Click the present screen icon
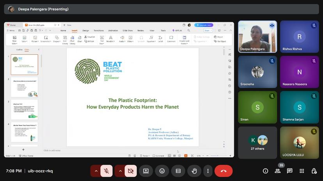The image size is (323, 181). [146, 171]
